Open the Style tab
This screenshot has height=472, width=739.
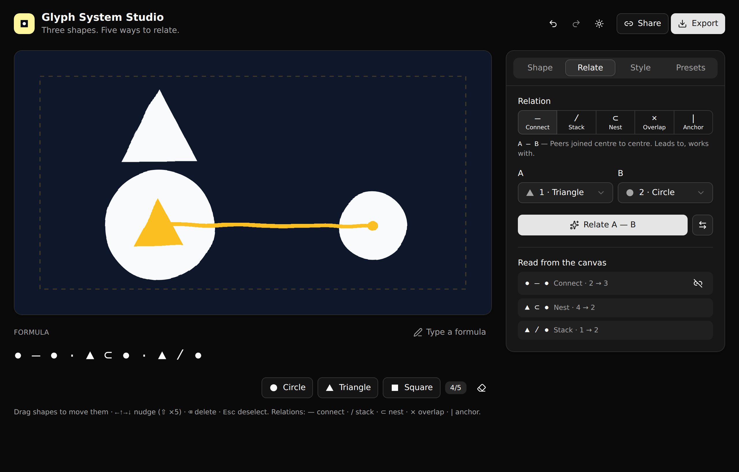tap(640, 68)
